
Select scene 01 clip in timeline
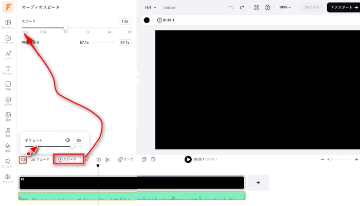coord(132,183)
